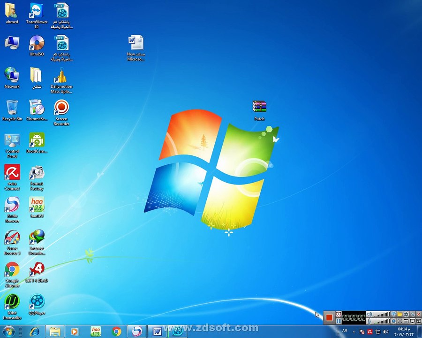The image size is (422, 338).
Task: Open Avira Connect shortcut
Action: [x=12, y=177]
